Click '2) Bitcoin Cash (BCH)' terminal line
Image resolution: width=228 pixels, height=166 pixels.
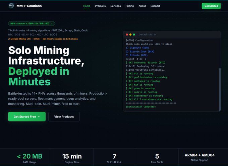click(140, 52)
